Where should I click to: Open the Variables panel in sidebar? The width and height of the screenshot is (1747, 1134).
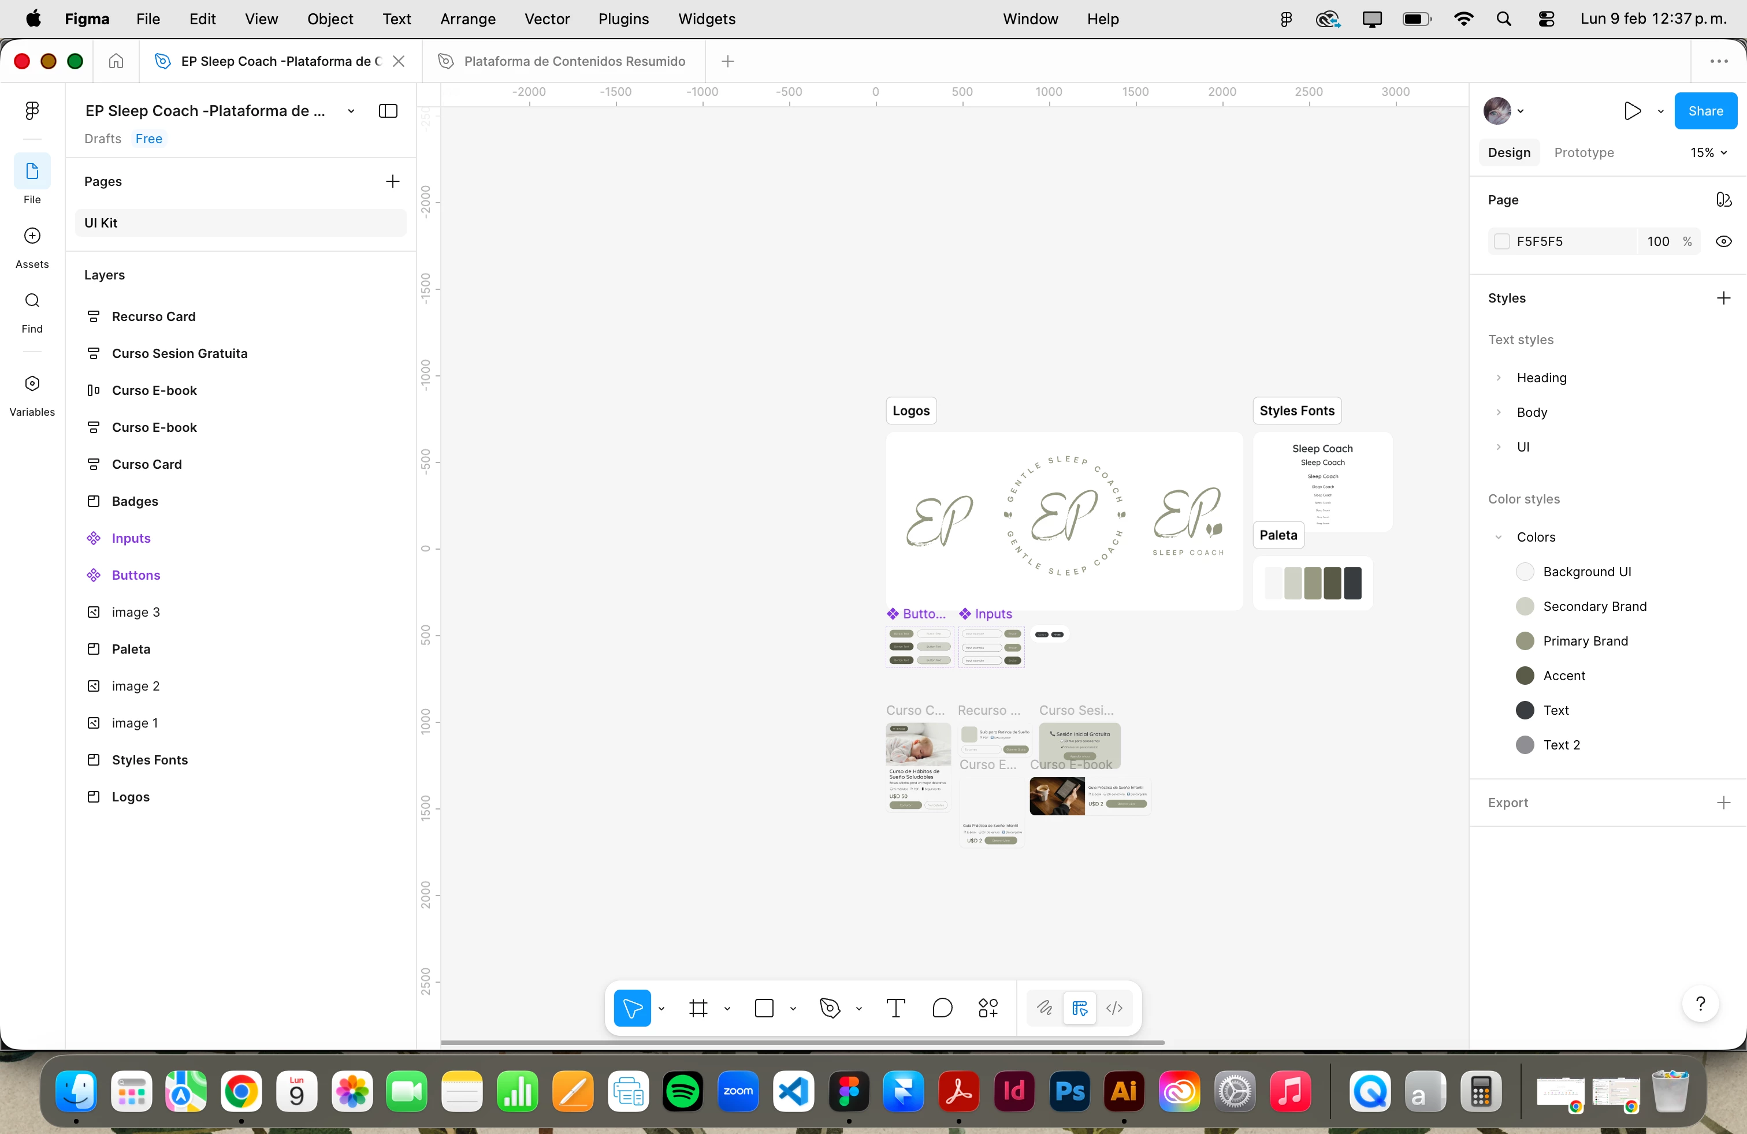(x=32, y=383)
